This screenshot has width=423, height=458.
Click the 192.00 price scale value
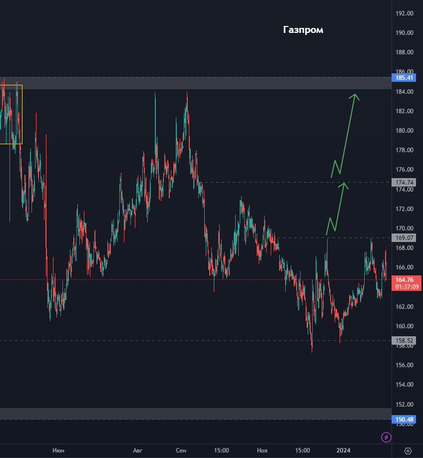[x=405, y=13]
